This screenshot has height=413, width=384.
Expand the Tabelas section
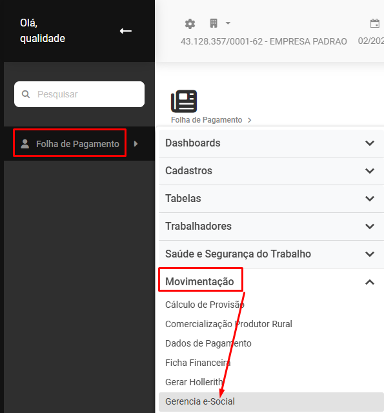pyautogui.click(x=271, y=199)
